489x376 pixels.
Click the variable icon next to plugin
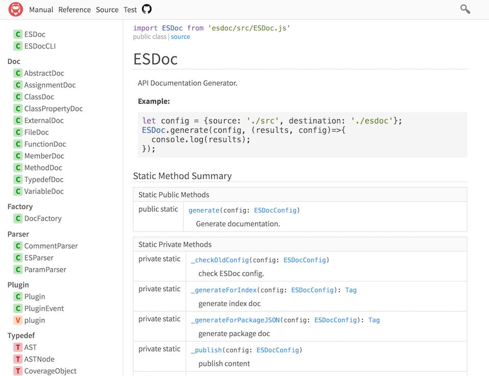click(x=18, y=320)
